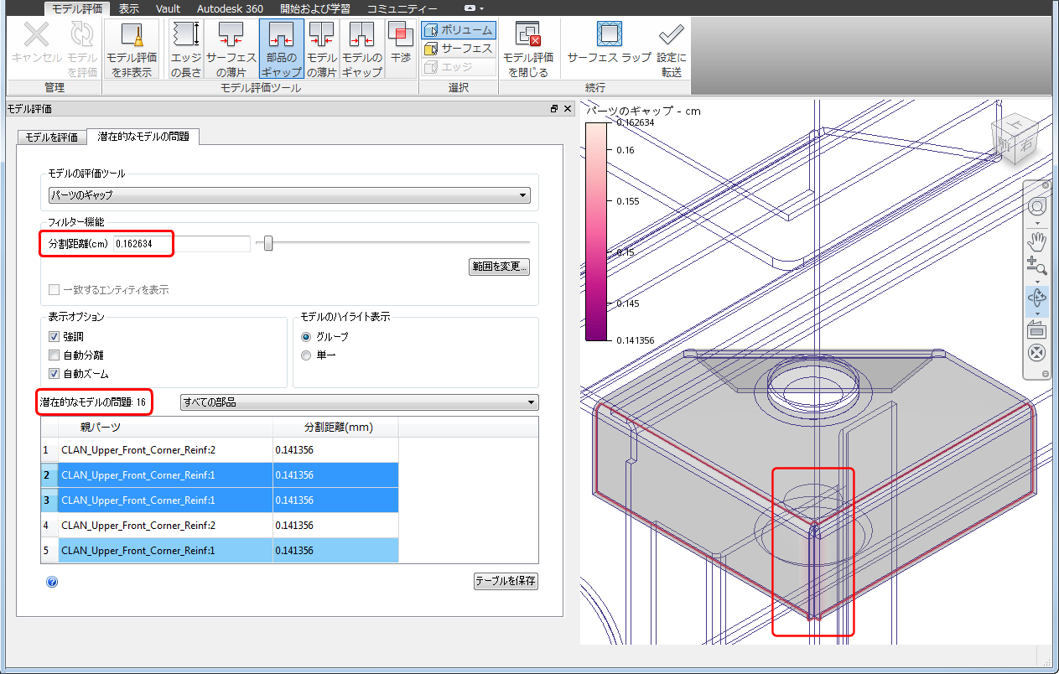Open the Vault ribbon tab
Image resolution: width=1059 pixels, height=674 pixels.
(168, 8)
